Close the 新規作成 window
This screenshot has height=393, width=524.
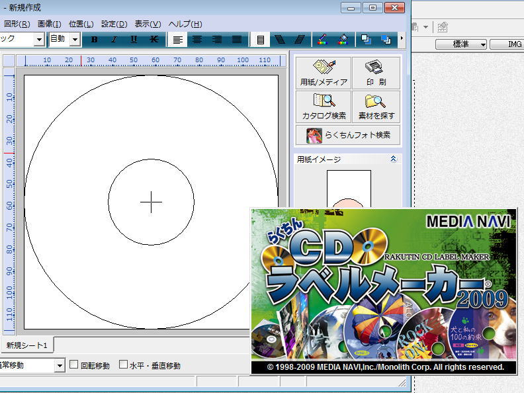[x=395, y=8]
